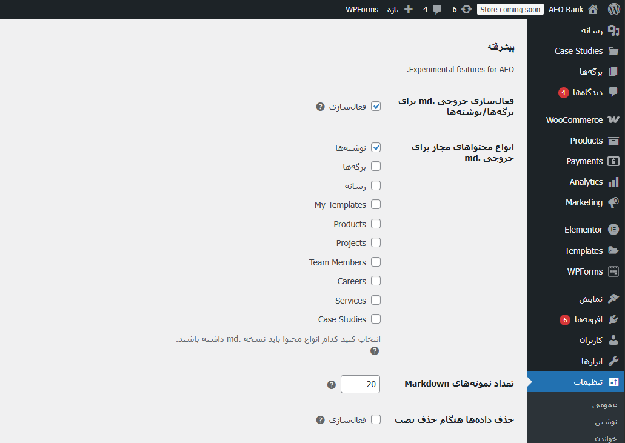Click the WooCommerce icon in sidebar

pos(613,120)
